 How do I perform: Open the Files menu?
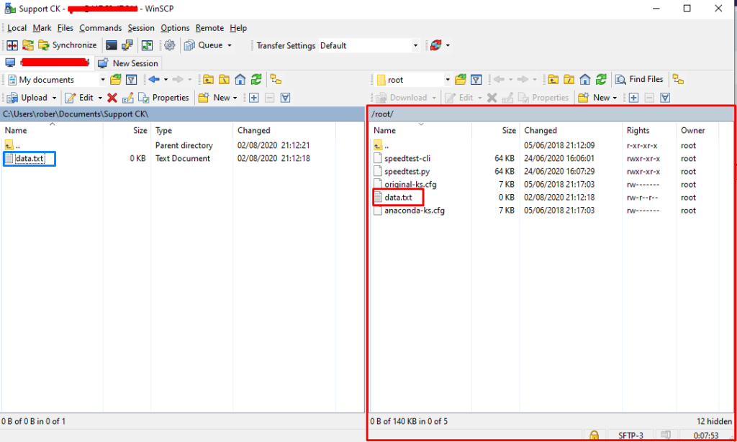[x=65, y=28]
